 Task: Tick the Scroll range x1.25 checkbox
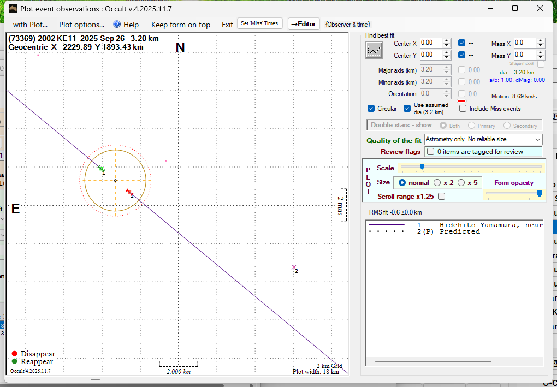coord(441,196)
